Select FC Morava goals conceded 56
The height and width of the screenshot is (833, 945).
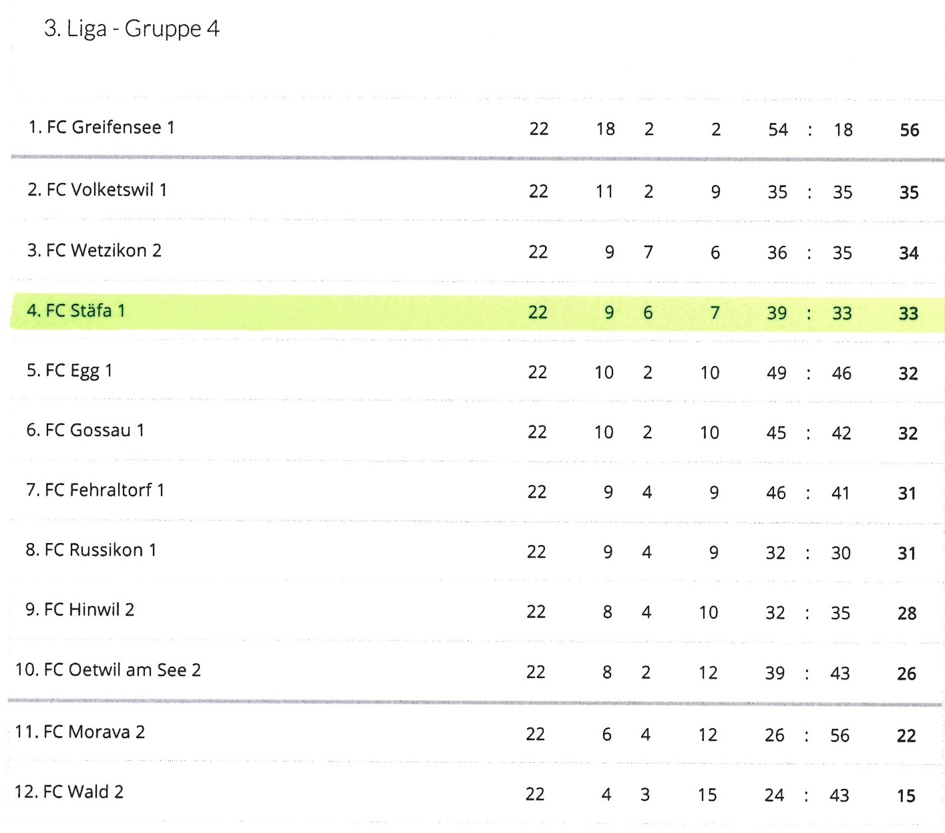(x=839, y=735)
